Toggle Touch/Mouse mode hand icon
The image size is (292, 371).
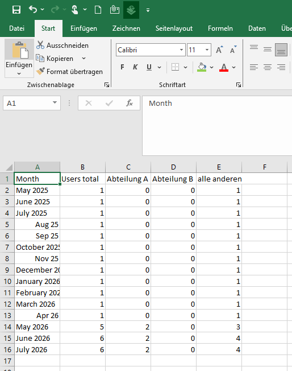coord(74,10)
